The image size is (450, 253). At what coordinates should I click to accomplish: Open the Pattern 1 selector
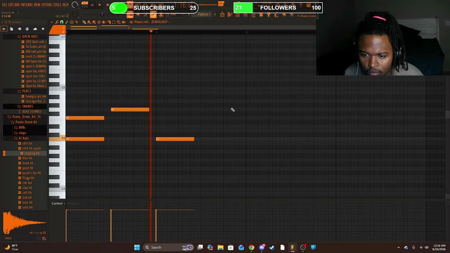pos(204,14)
